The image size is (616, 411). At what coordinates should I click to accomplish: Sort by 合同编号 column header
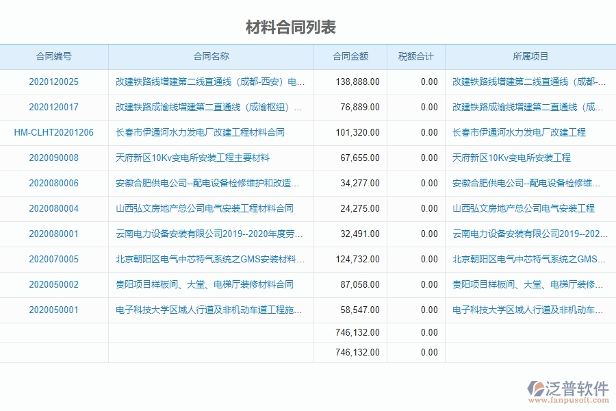click(x=55, y=57)
